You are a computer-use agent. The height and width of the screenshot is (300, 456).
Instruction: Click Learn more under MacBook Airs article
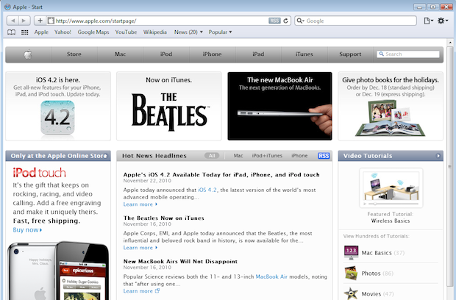[141, 291]
